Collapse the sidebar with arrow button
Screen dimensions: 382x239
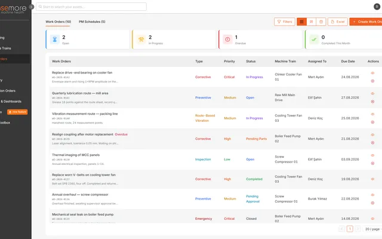32,7
